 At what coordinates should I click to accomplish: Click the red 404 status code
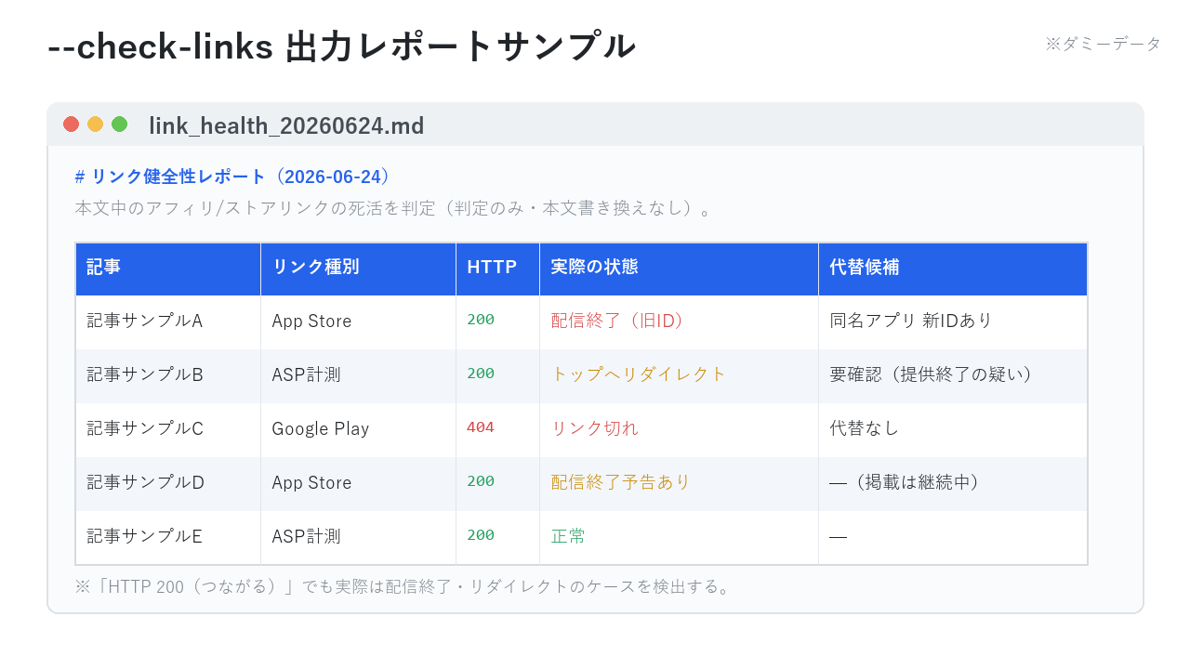click(x=481, y=427)
